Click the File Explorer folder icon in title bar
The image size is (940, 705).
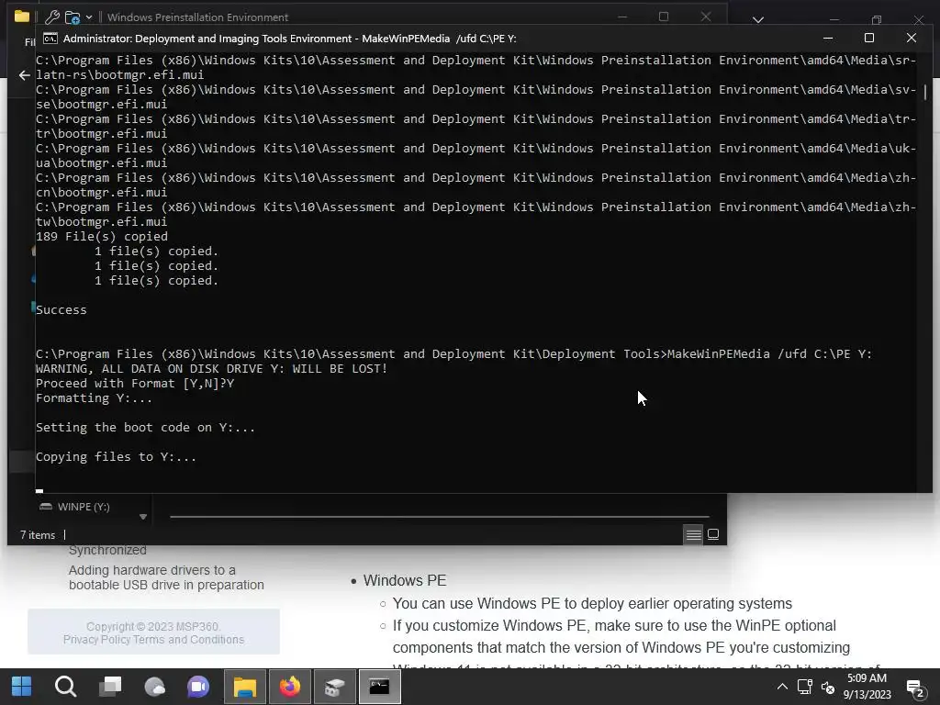pos(22,17)
